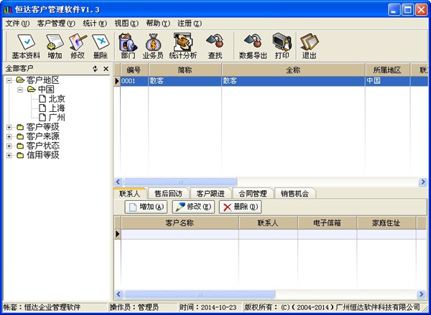Switch to the 联系人 tab
This screenshot has width=431, height=315.
click(130, 193)
